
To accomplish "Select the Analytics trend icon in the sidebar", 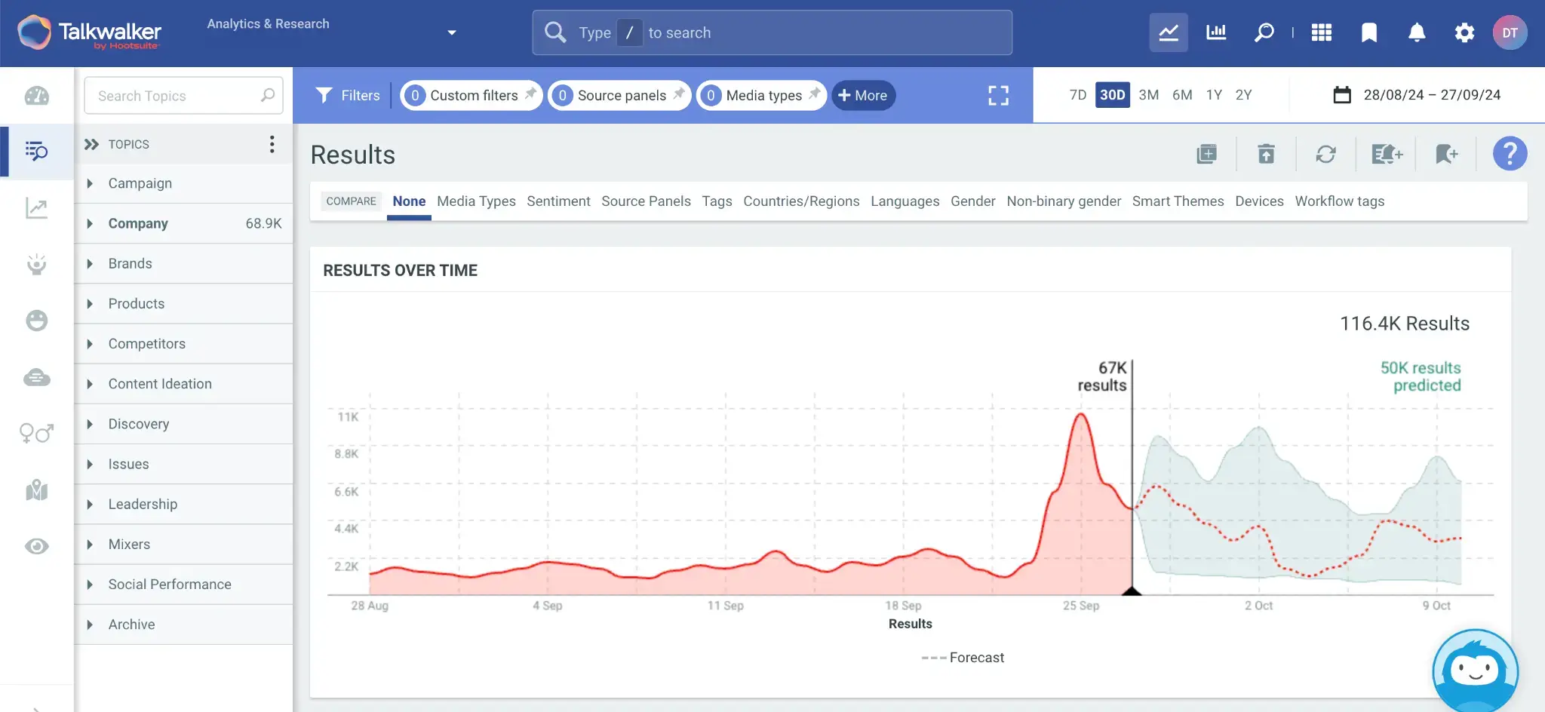I will coord(37,210).
